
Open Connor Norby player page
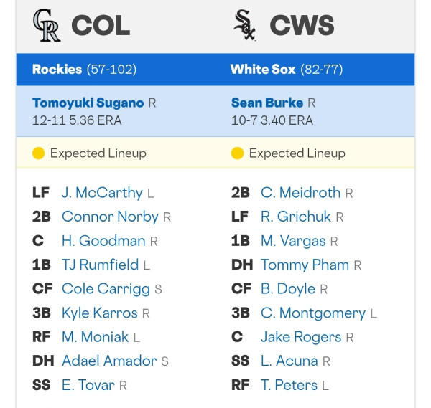(x=110, y=217)
